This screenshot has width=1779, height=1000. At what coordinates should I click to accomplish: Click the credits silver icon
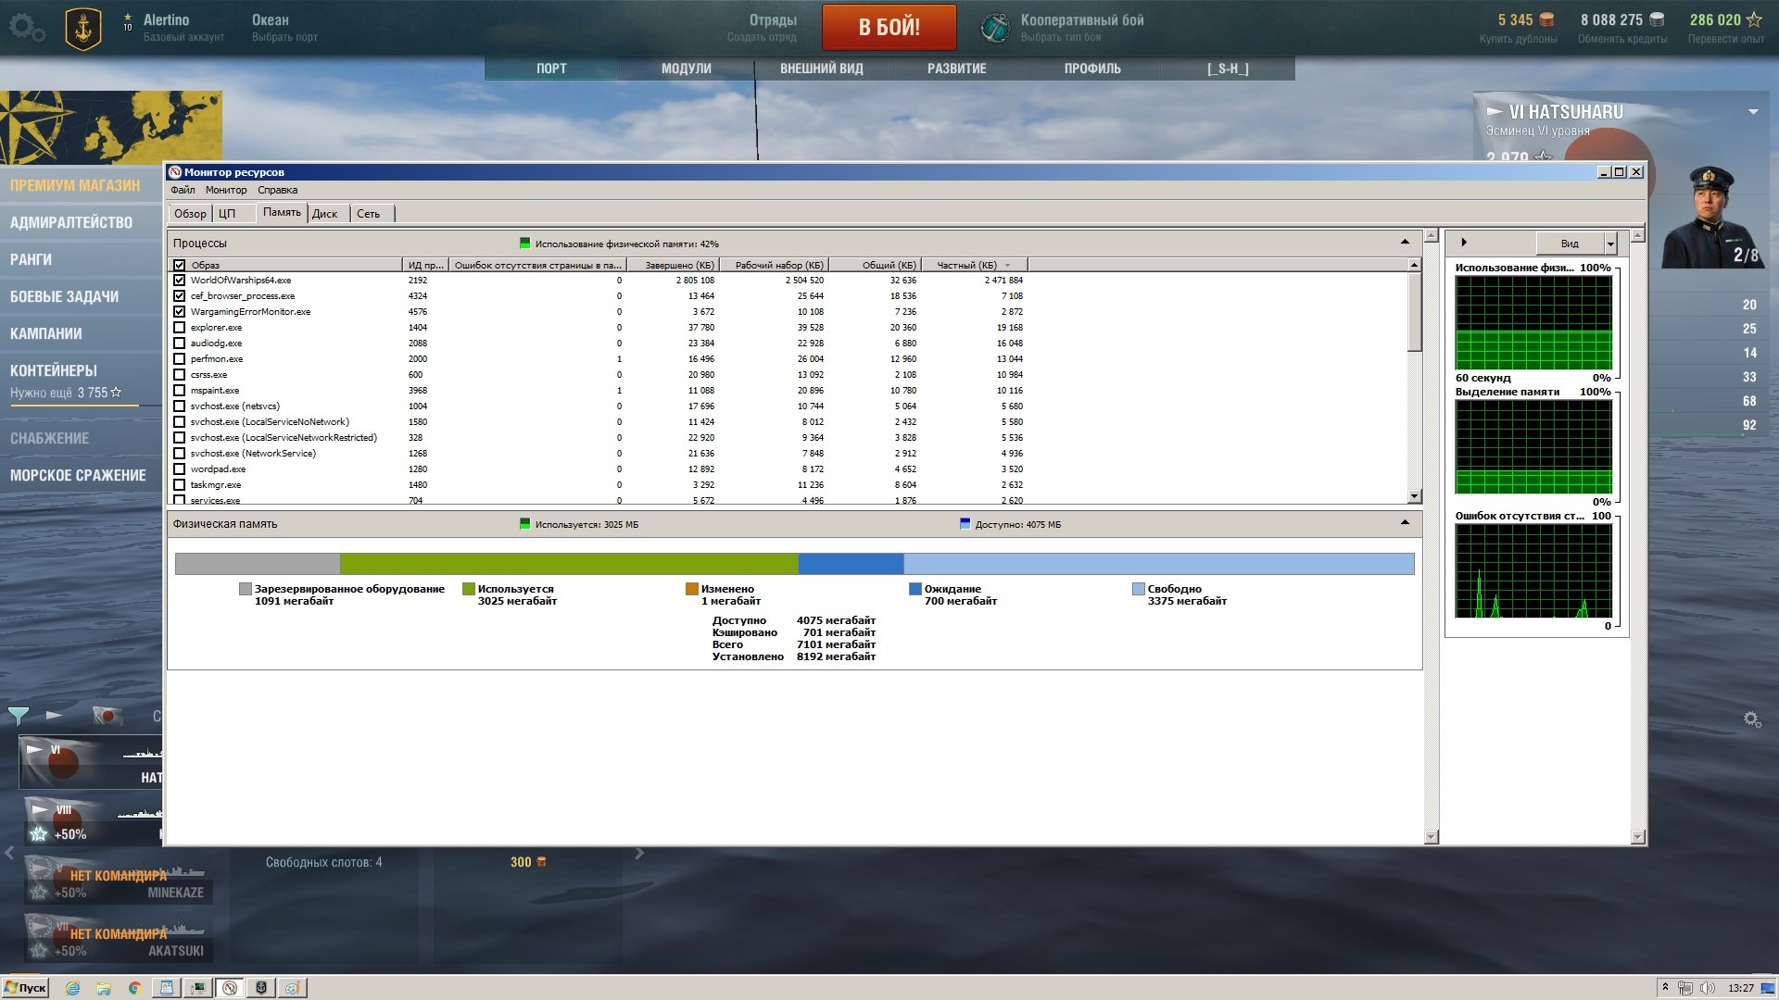pyautogui.click(x=1658, y=19)
